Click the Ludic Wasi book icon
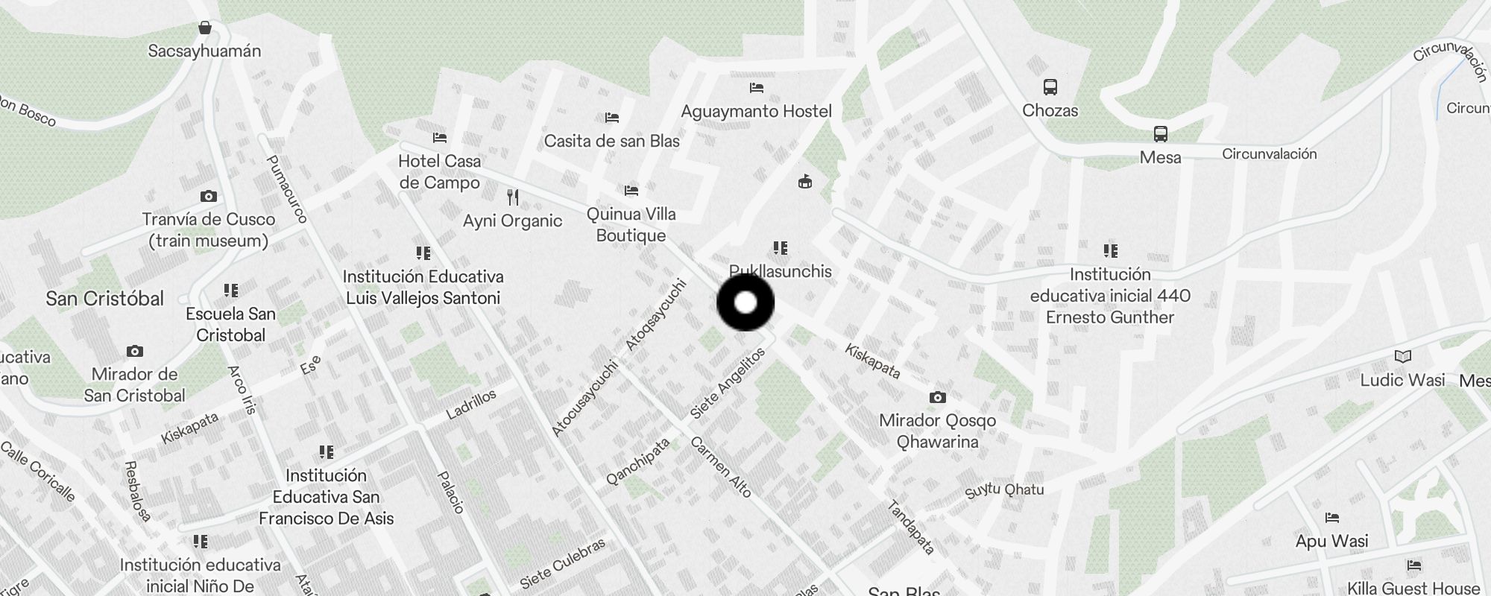The image size is (1491, 596). click(x=1403, y=357)
